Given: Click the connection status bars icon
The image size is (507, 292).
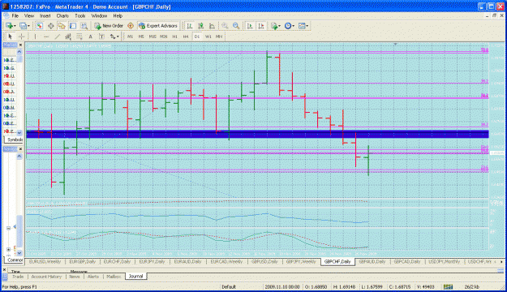Looking at the screenshot, I should click(448, 287).
